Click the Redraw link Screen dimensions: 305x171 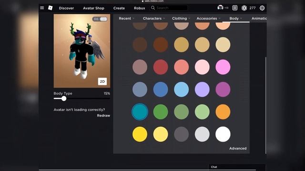103,115
